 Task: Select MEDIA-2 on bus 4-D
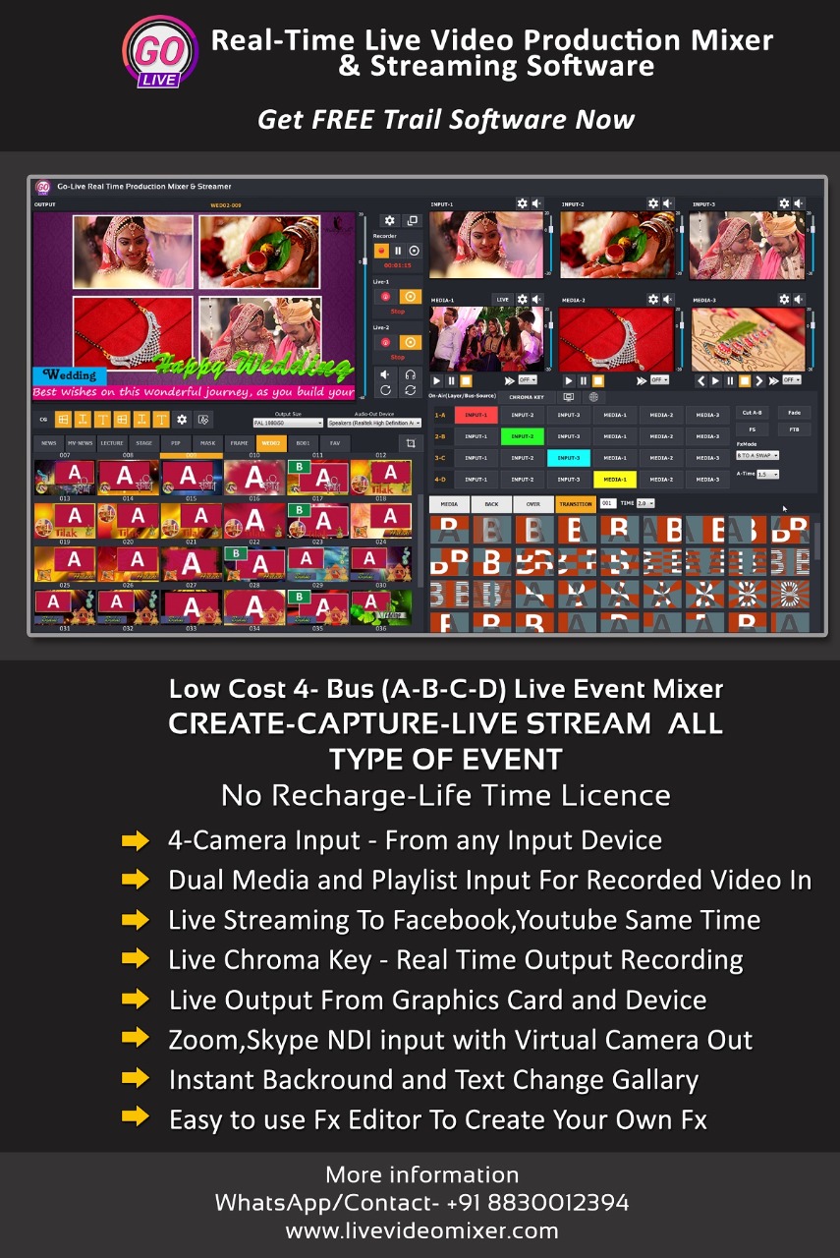coord(661,480)
